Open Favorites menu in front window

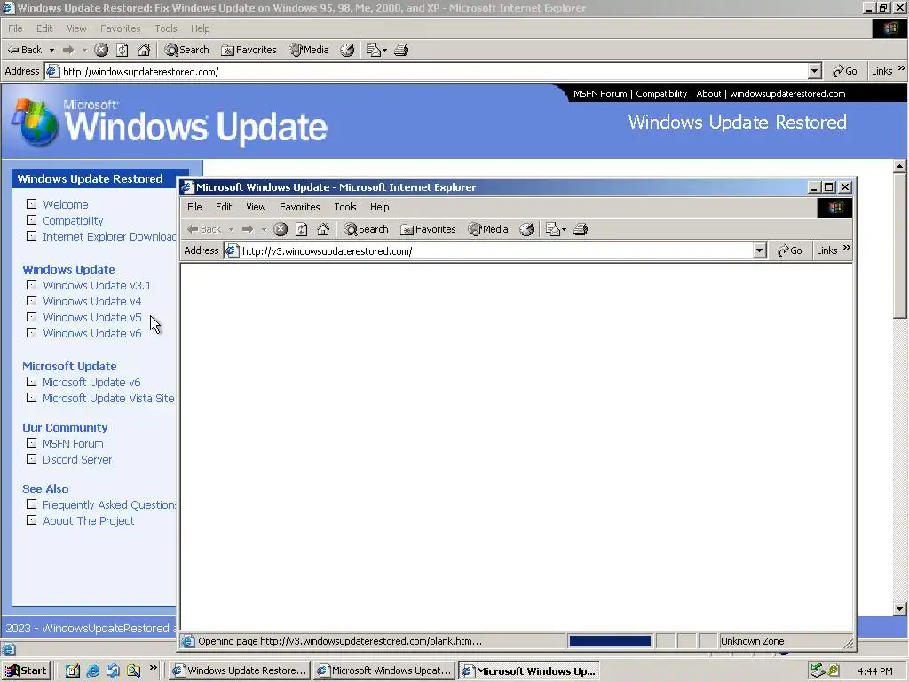pyautogui.click(x=300, y=207)
